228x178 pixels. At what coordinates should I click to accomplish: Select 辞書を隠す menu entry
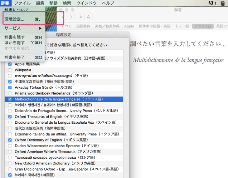tap(23, 37)
